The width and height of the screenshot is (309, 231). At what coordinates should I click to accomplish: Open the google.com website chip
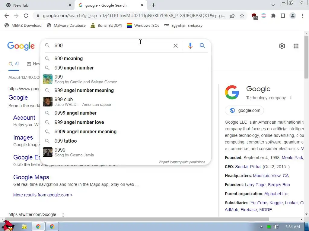click(244, 110)
